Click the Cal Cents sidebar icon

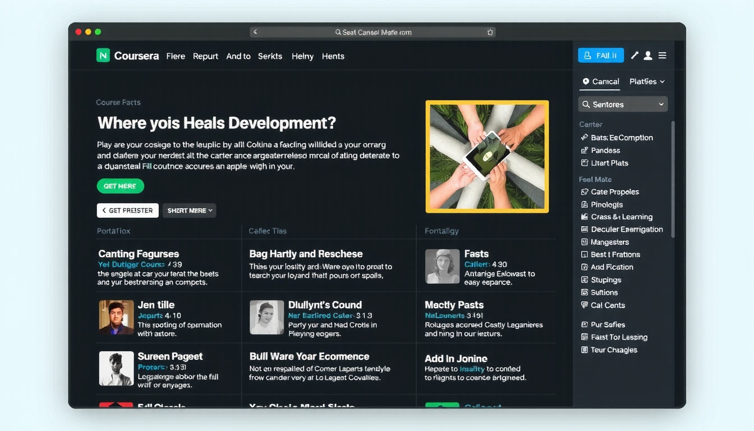coord(585,305)
